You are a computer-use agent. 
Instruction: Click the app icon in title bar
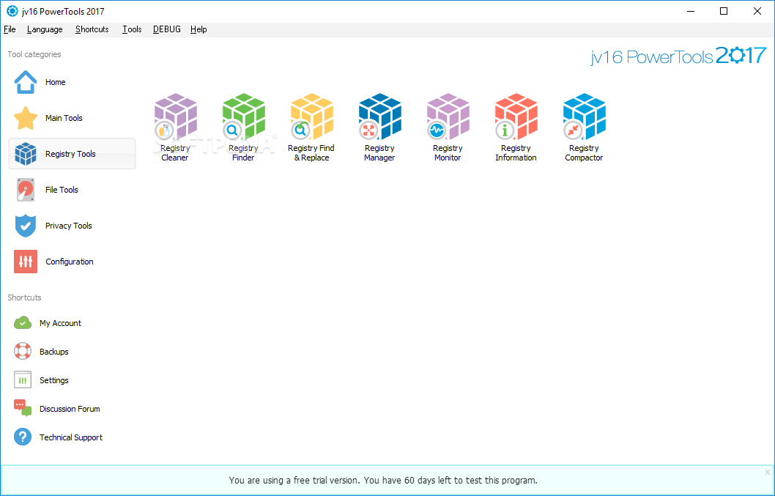pyautogui.click(x=12, y=11)
